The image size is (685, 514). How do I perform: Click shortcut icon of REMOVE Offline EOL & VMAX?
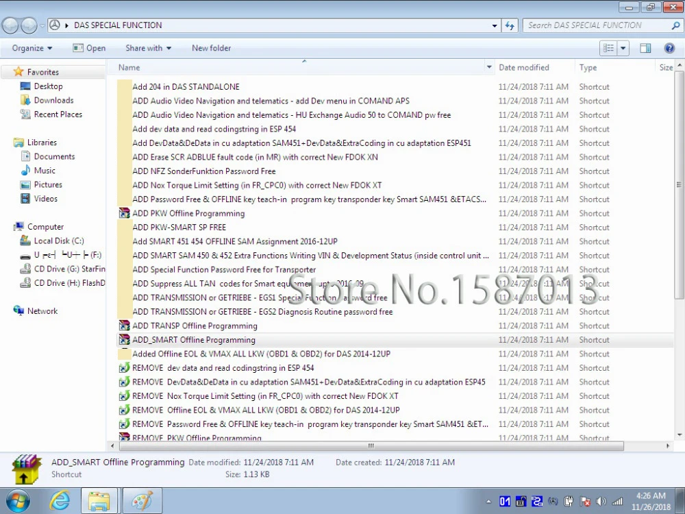tap(125, 410)
